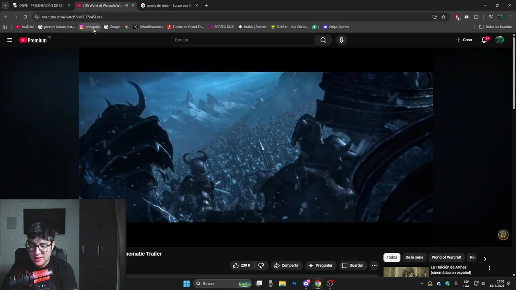Open Task View on the taskbar
516x290 pixels.
tap(259, 284)
